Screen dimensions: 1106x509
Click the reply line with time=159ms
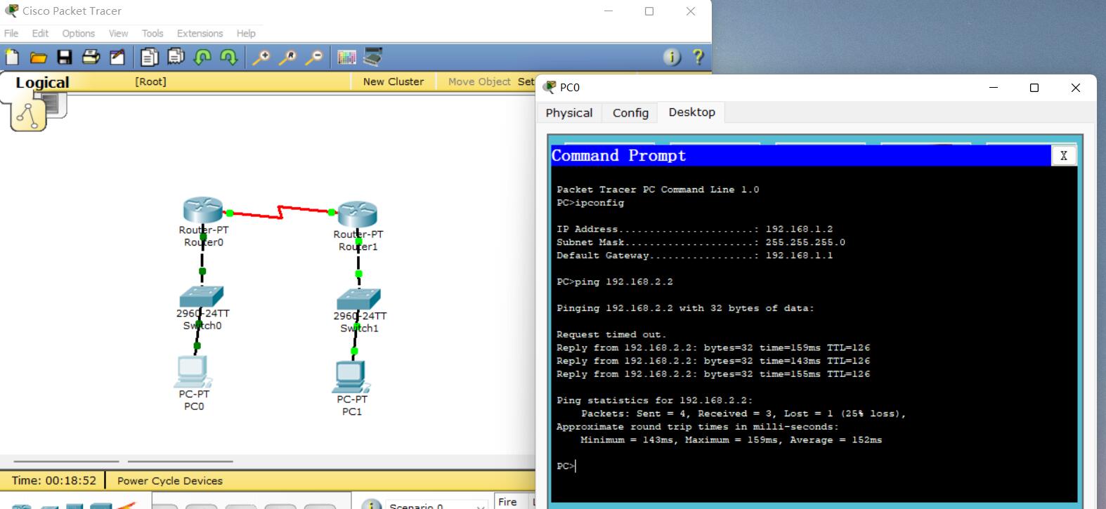tap(713, 348)
